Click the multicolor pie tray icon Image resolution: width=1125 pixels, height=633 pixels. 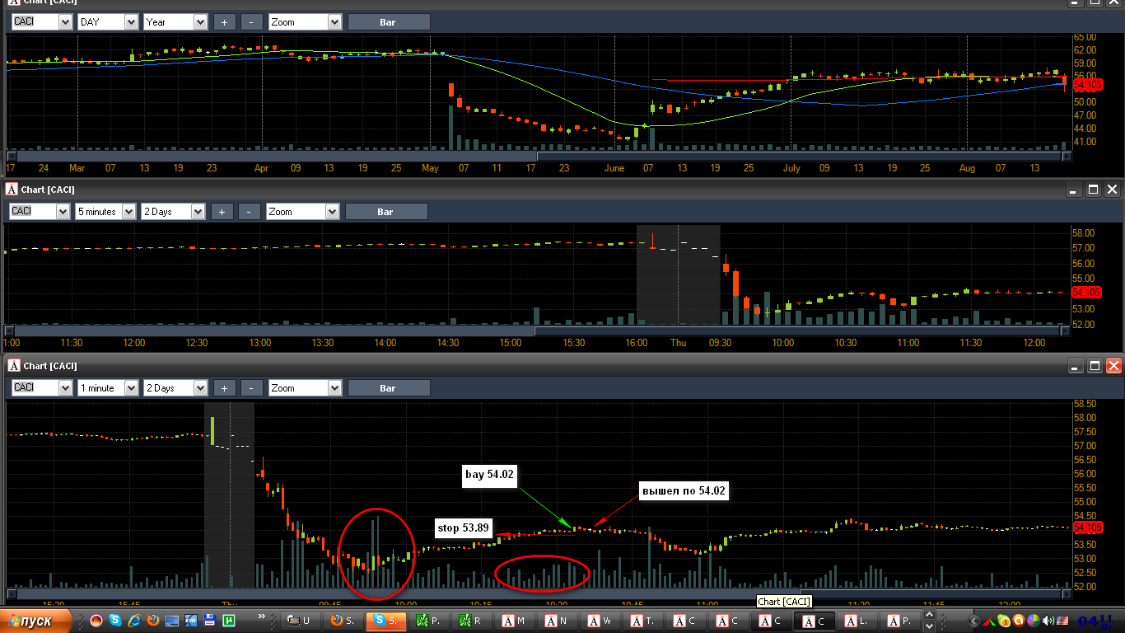coord(1033,621)
